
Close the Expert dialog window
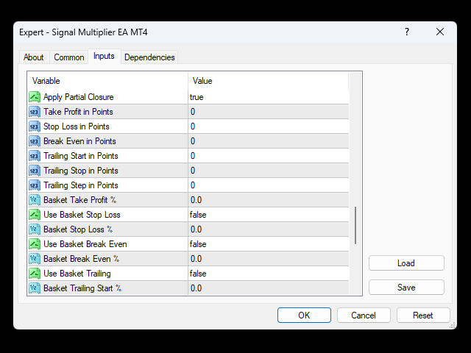[x=440, y=32]
